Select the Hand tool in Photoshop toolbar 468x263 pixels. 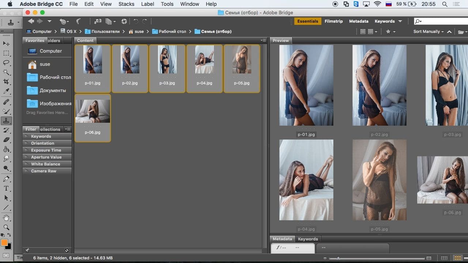pos(6,218)
